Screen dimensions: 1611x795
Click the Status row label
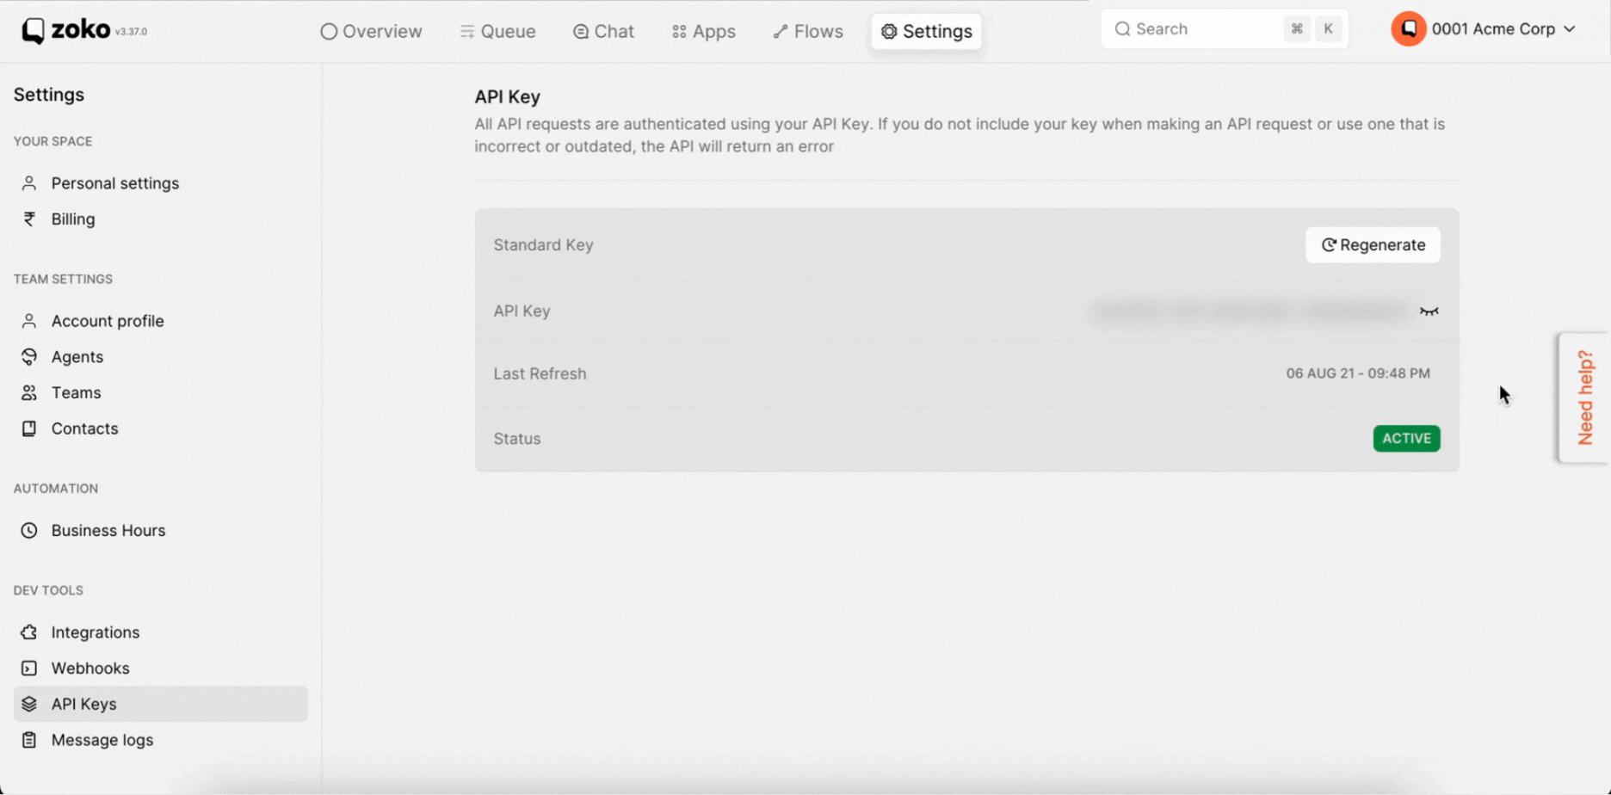point(517,439)
